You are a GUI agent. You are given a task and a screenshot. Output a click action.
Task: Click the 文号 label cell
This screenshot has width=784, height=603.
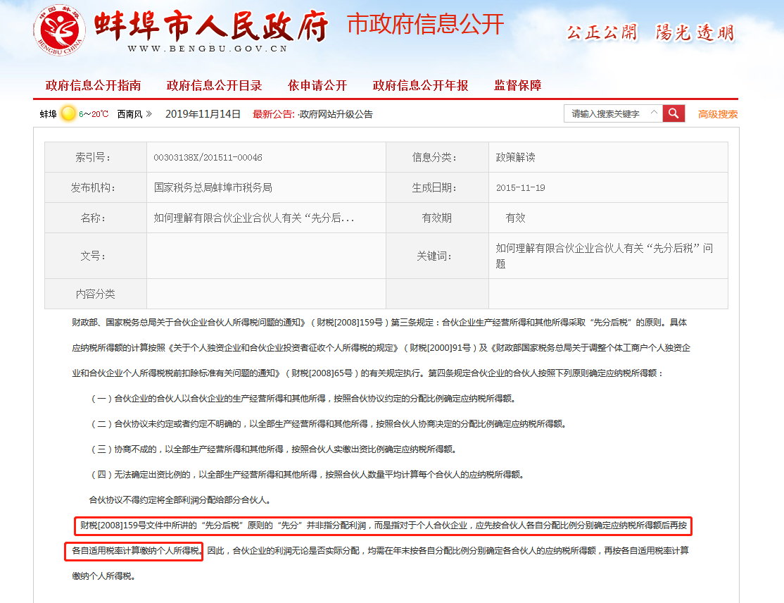96,256
